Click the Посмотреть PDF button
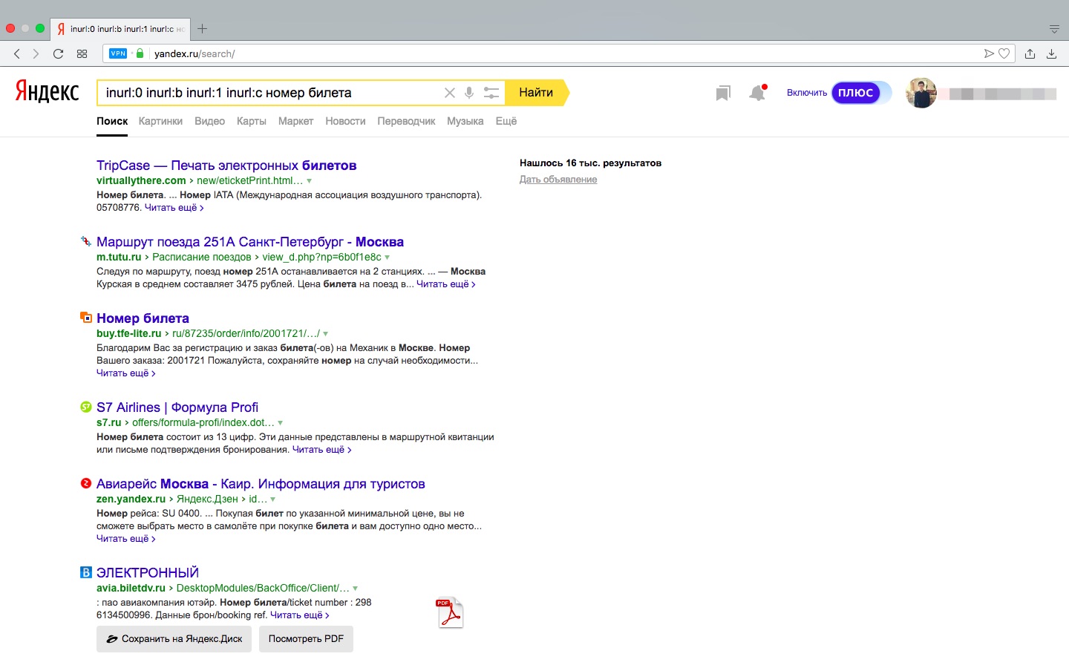 pos(306,639)
